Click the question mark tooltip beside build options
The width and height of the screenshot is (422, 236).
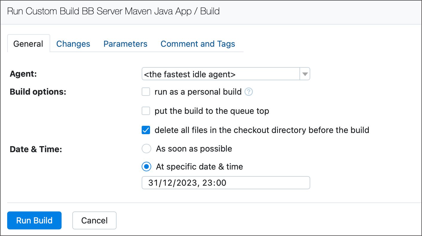point(248,92)
